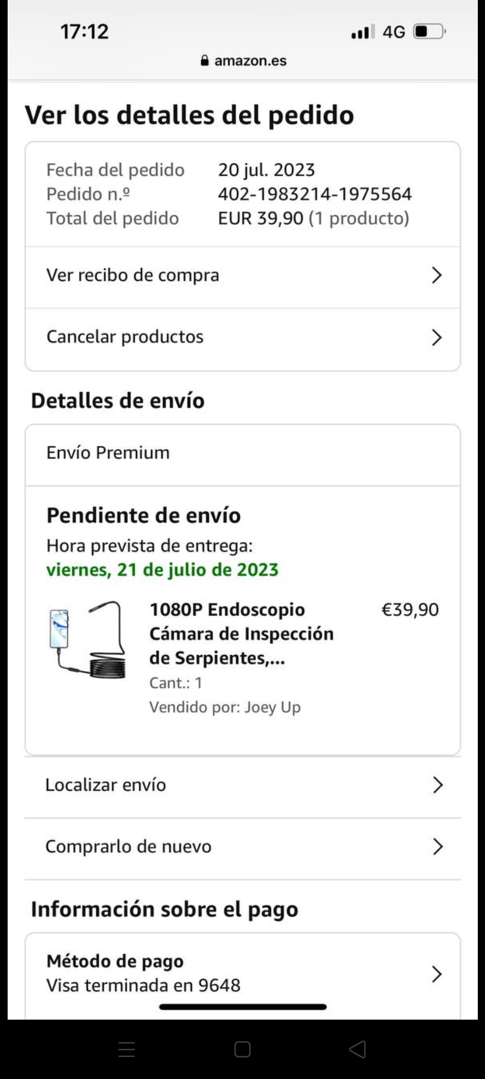
Task: Tap the battery status icon
Action: (x=429, y=32)
